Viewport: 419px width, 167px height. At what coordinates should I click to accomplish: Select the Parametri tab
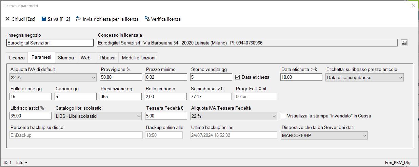point(41,57)
